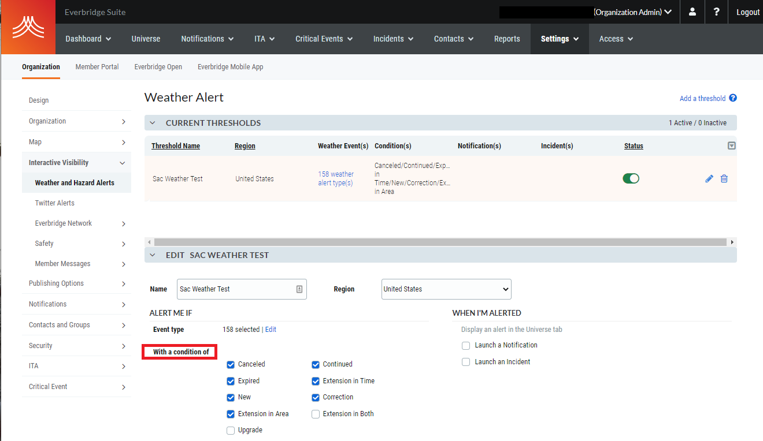Check the Upgrade condition
This screenshot has width=763, height=441.
coord(231,430)
